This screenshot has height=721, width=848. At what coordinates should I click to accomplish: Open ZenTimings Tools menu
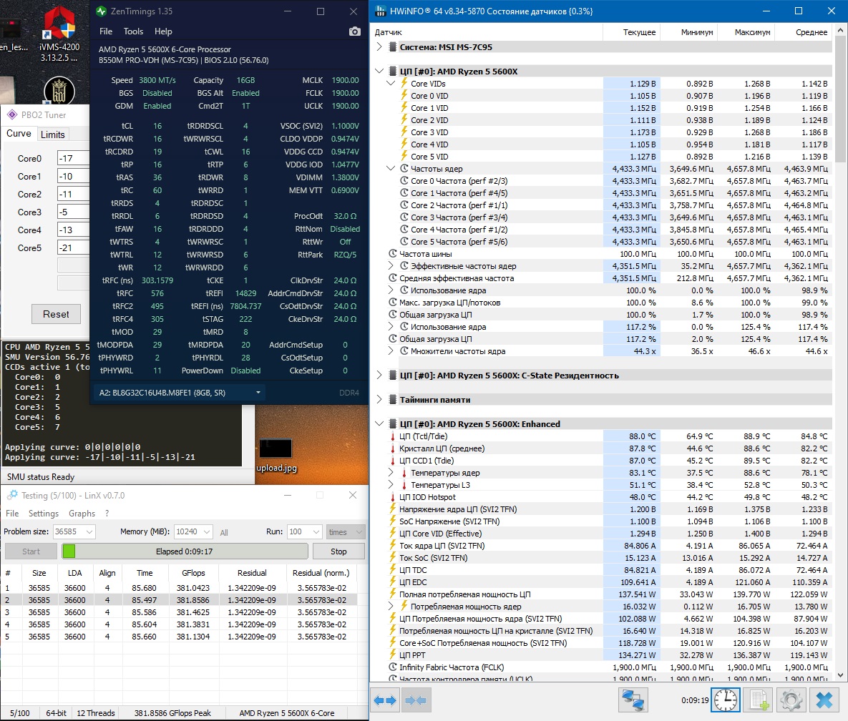pos(133,31)
